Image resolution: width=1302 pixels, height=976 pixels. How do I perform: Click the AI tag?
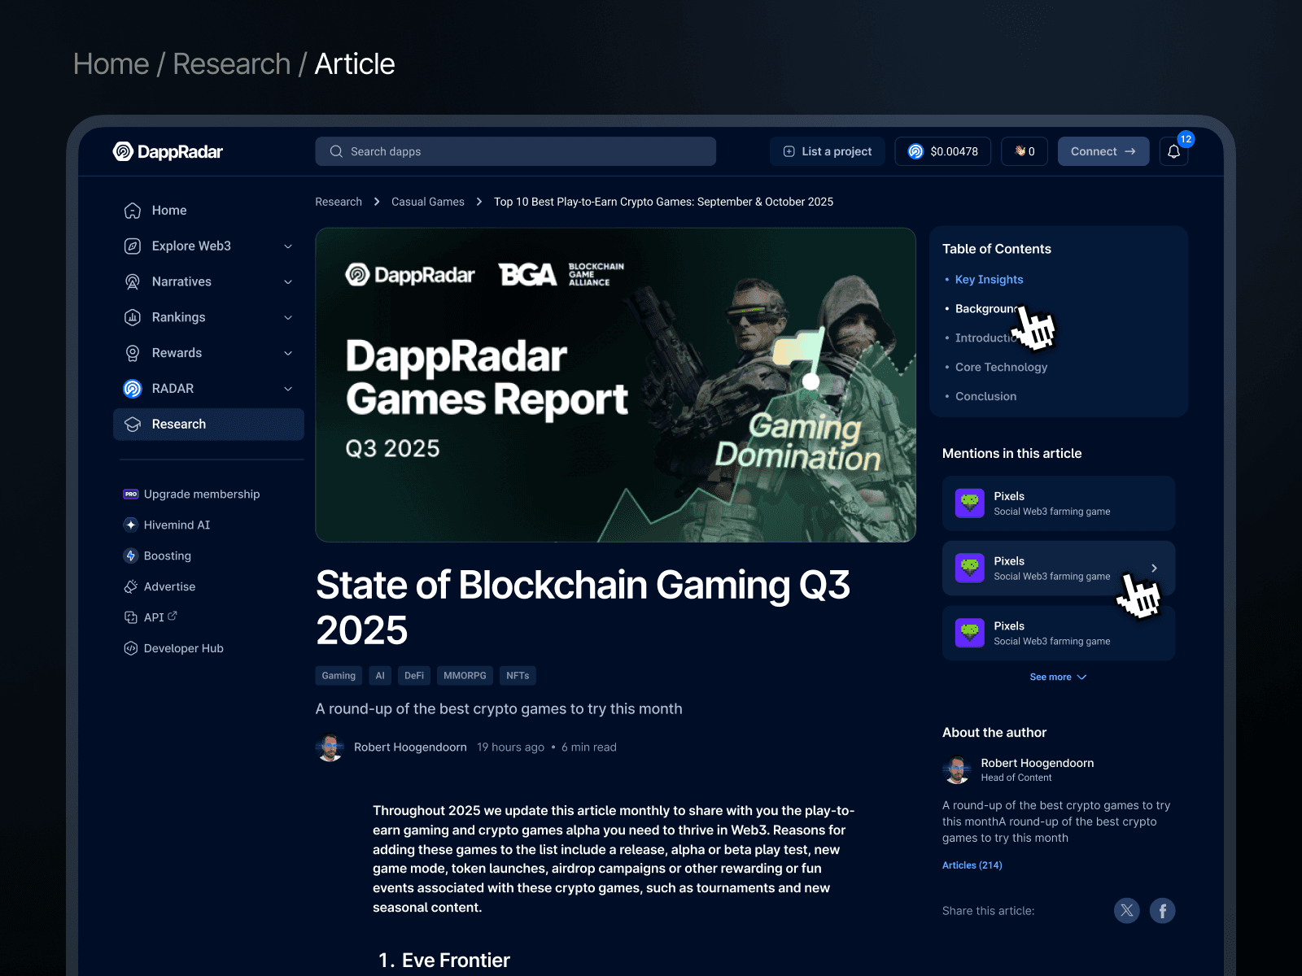click(x=380, y=676)
